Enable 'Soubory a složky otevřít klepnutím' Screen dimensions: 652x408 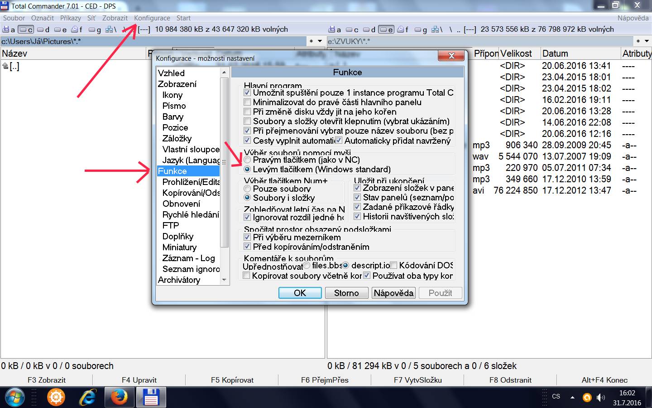pyautogui.click(x=247, y=121)
